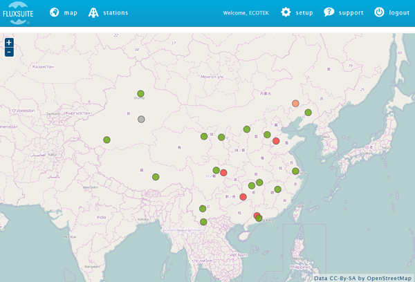Click the logout power icon

379,12
